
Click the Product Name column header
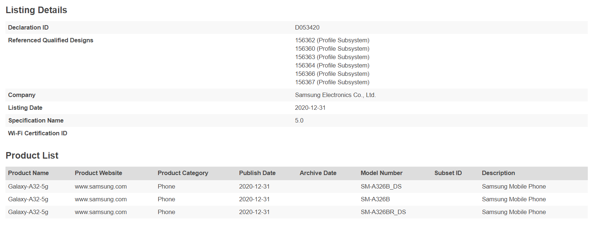[28, 173]
